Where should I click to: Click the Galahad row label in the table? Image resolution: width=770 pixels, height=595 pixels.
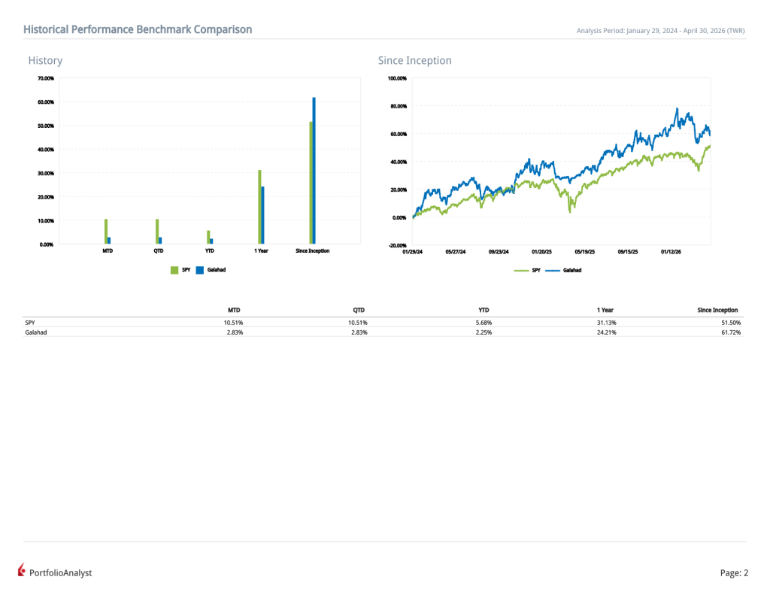coord(36,332)
